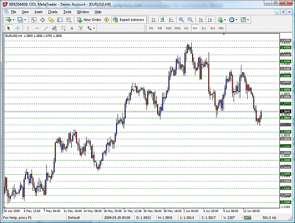The height and width of the screenshot is (223, 295).
Task: Open the Navigator star-folder icon
Action: click(x=51, y=19)
